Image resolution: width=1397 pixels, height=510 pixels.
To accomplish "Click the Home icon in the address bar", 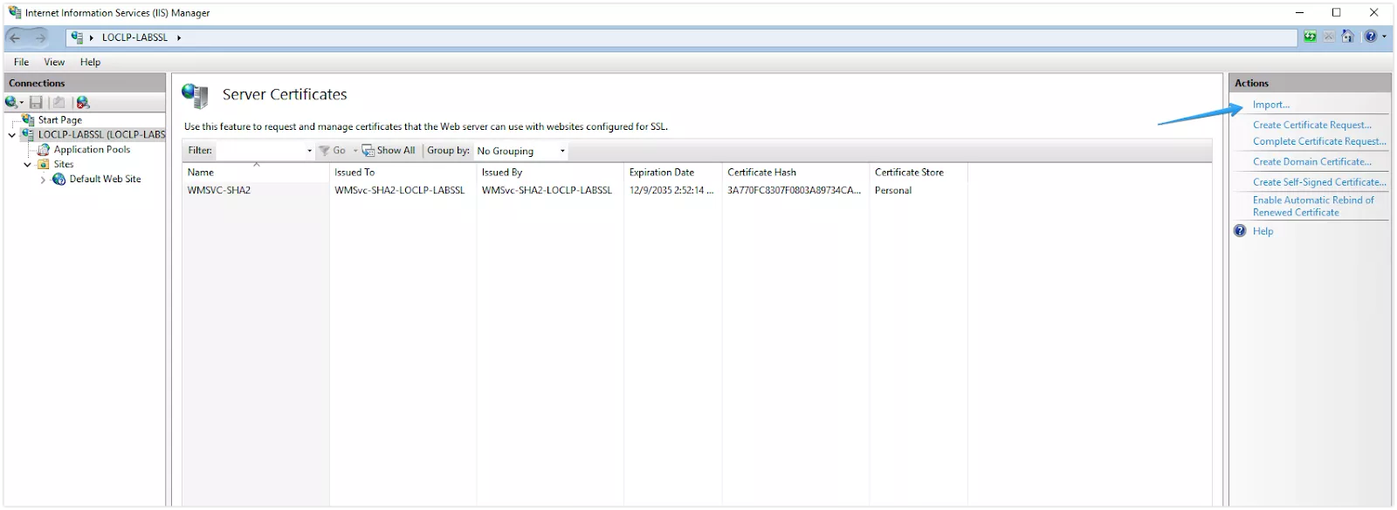I will click(1348, 37).
